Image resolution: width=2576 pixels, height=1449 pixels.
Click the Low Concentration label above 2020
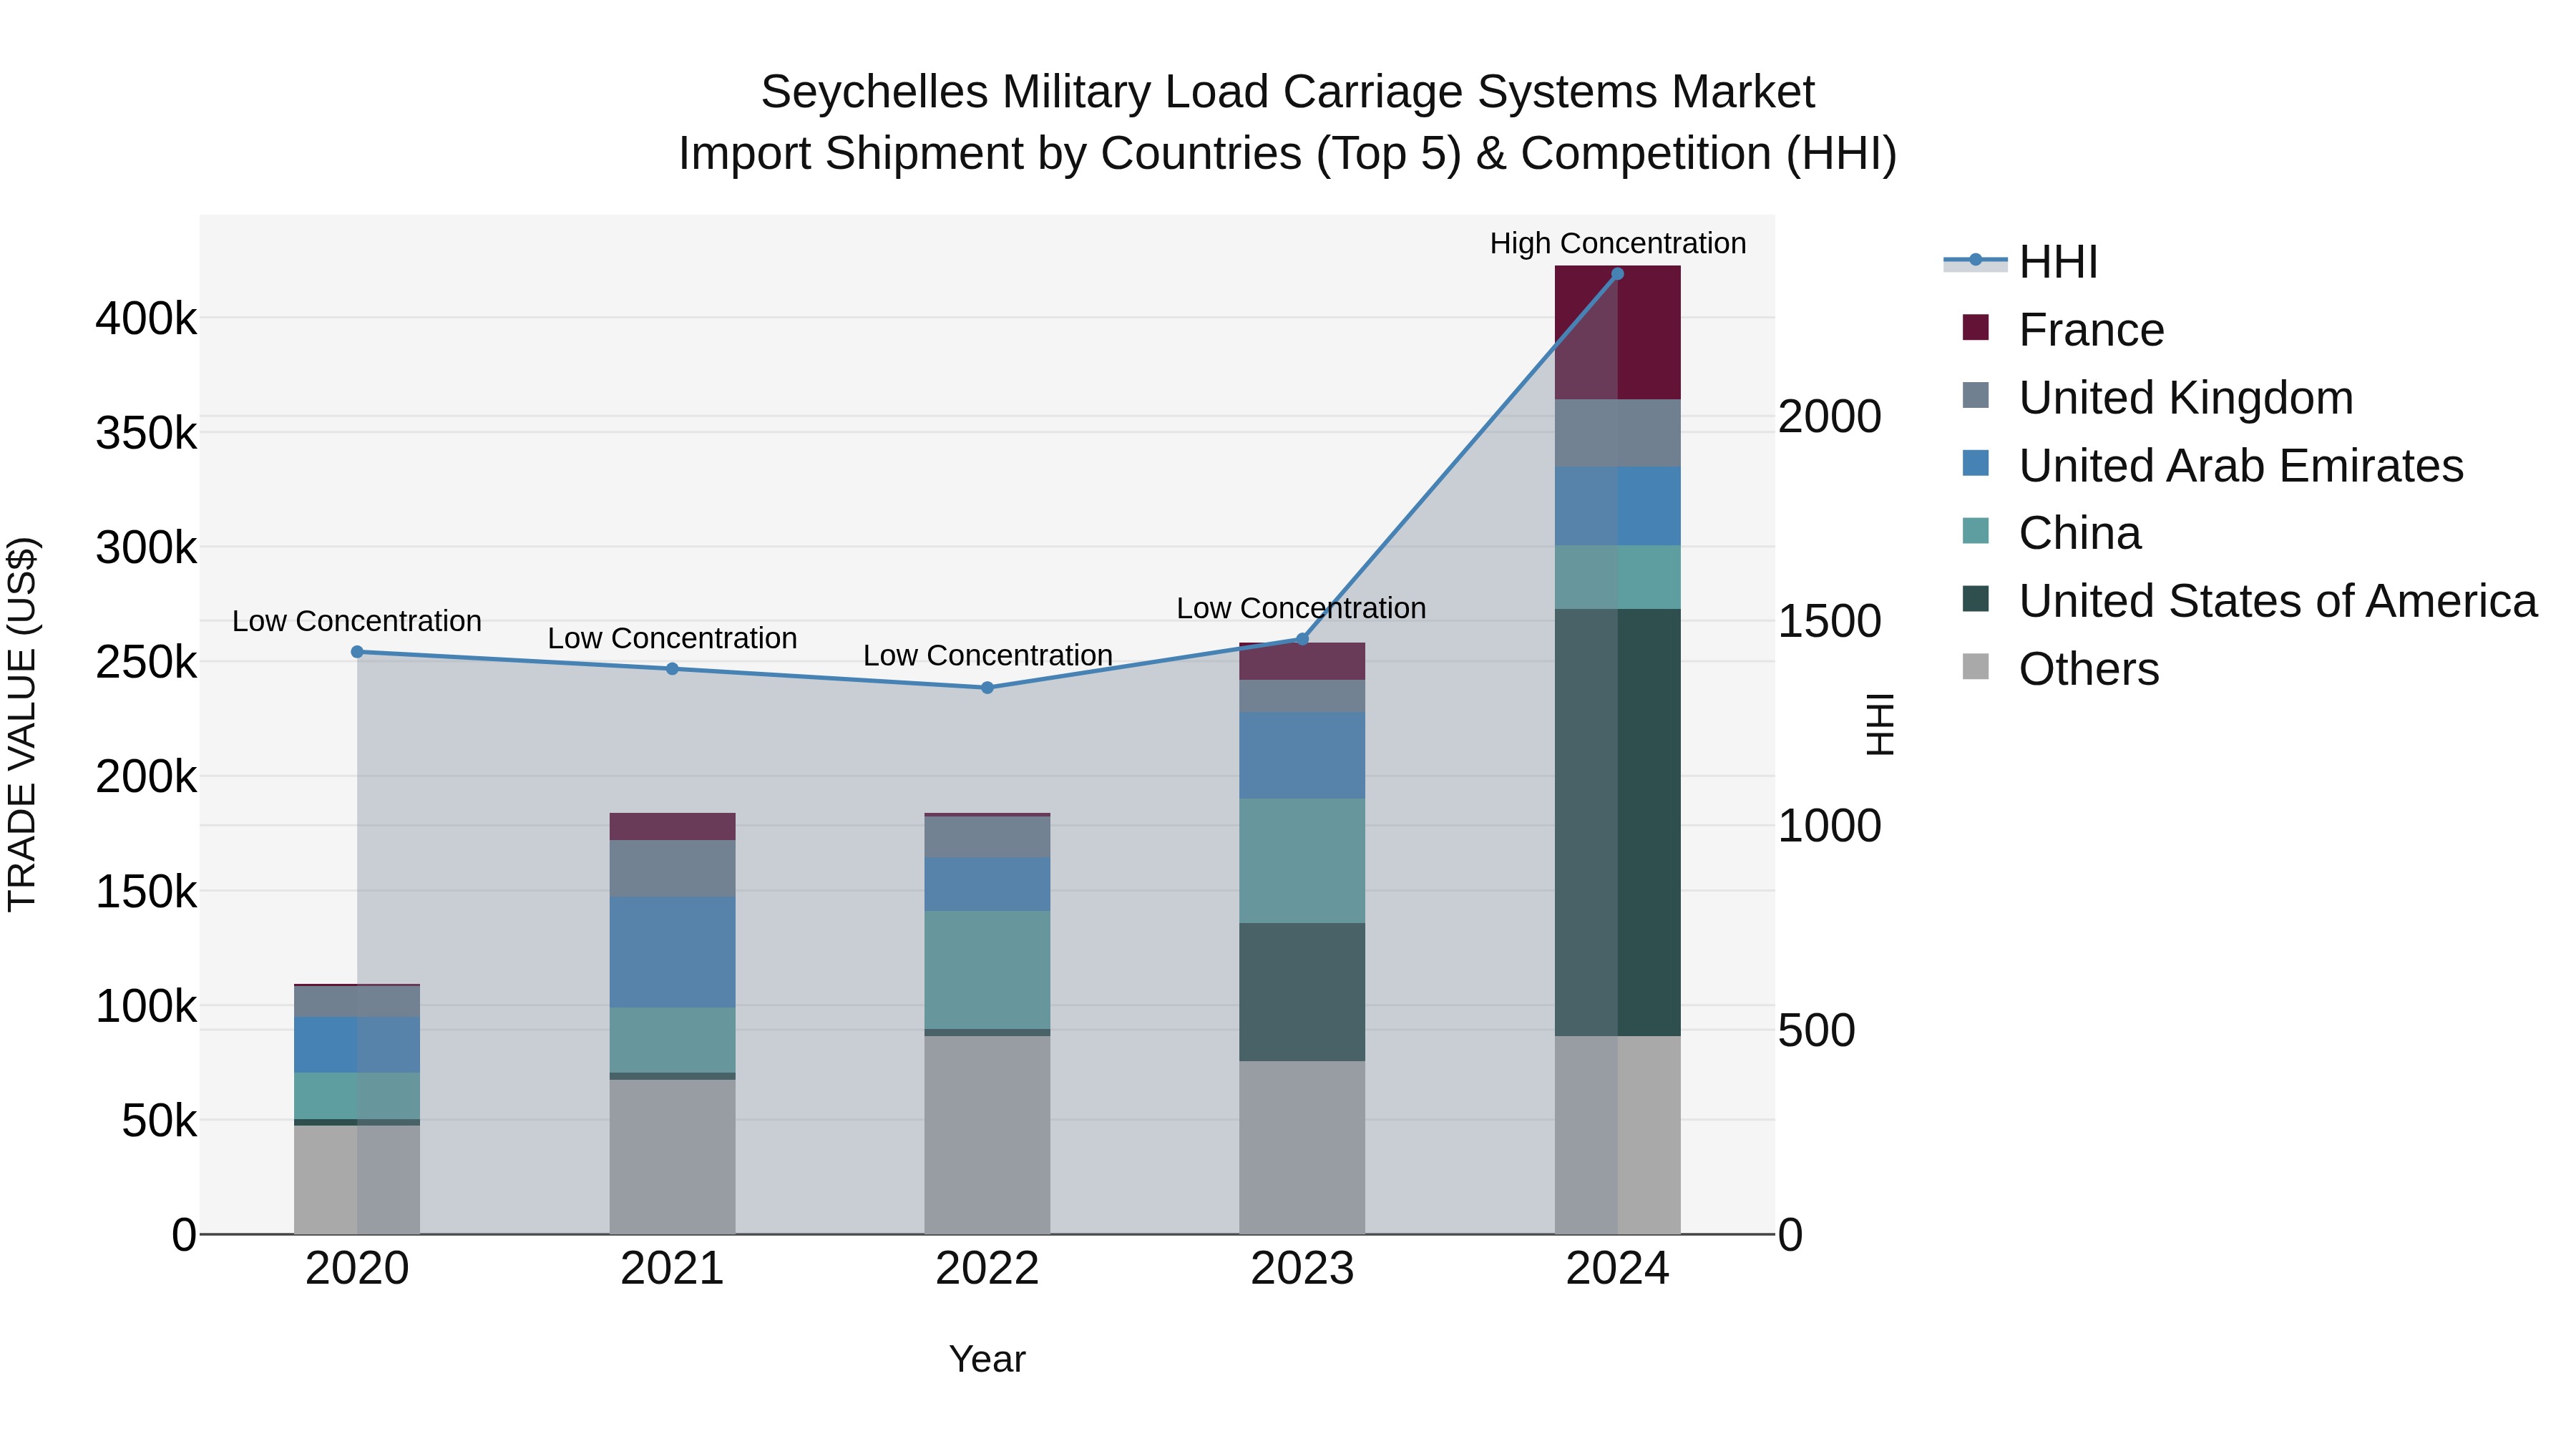[357, 621]
